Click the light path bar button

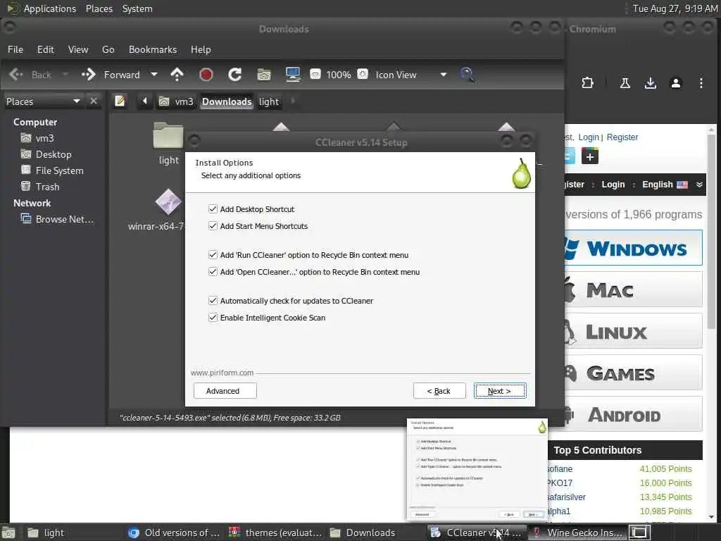(268, 101)
